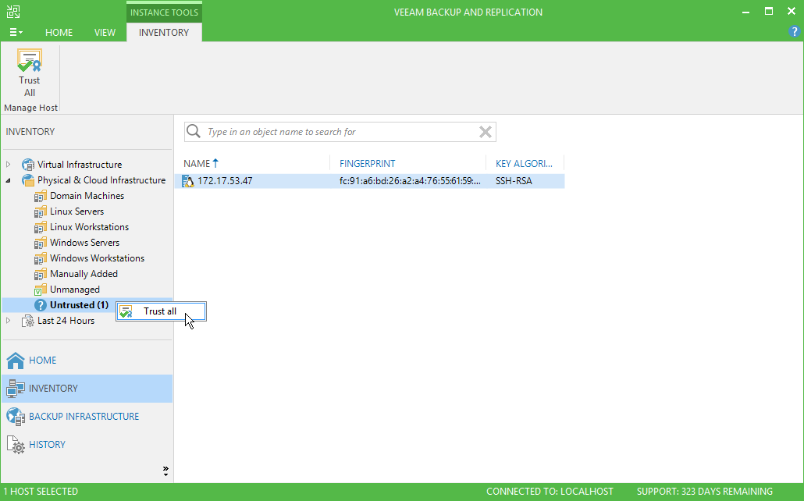Viewport: 804px width, 501px height.
Task: Open the main application menu button
Action: [16, 32]
